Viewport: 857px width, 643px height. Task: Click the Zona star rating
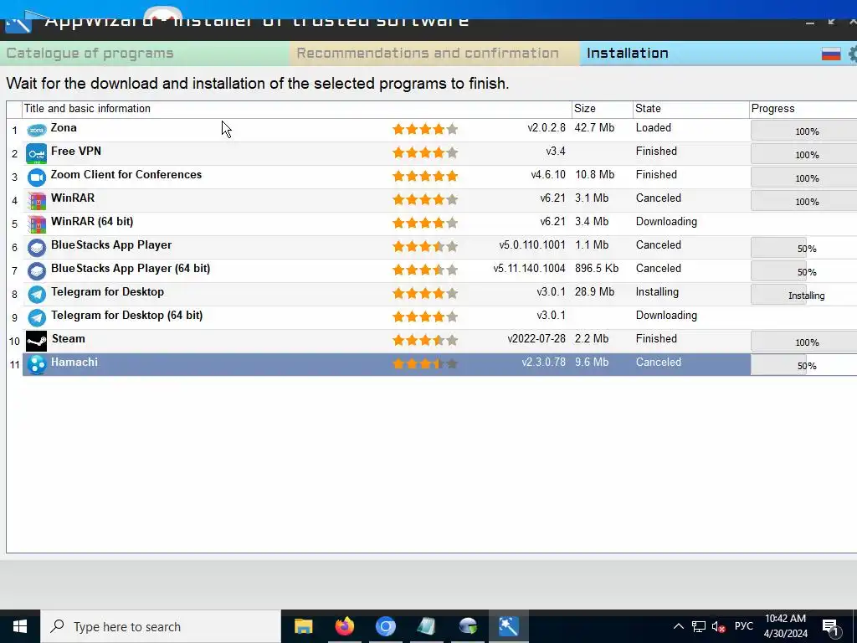(424, 130)
